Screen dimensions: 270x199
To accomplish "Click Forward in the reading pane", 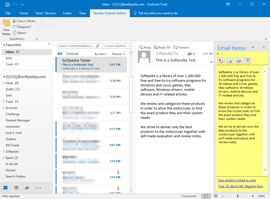I will tap(181, 47).
